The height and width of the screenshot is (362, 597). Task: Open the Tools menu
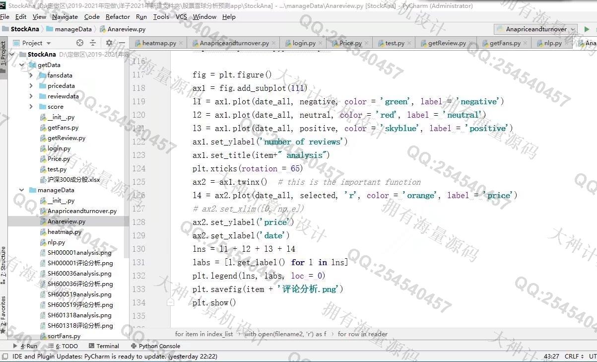161,16
